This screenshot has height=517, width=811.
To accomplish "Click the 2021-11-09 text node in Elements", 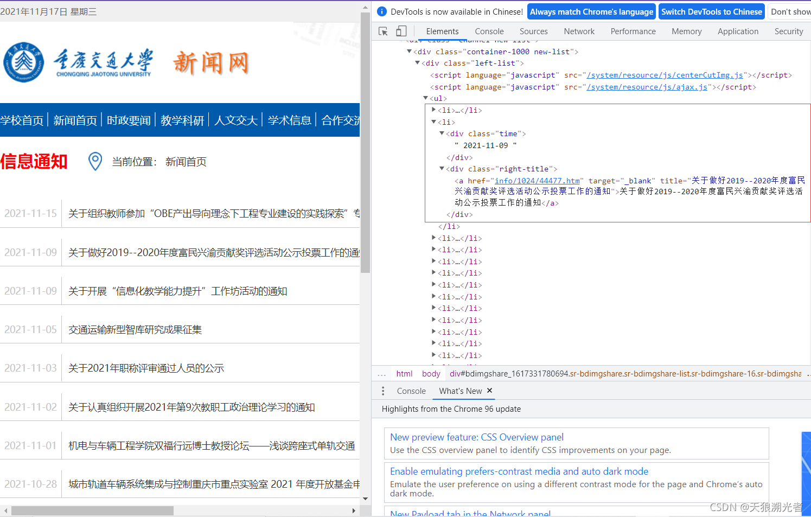I will 486,145.
